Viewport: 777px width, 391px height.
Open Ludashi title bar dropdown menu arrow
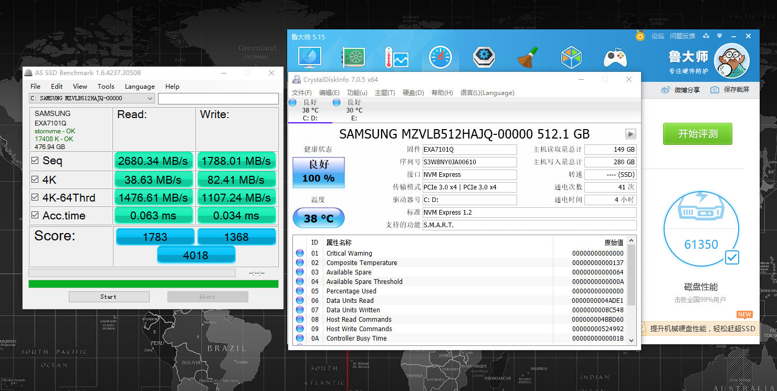point(720,36)
